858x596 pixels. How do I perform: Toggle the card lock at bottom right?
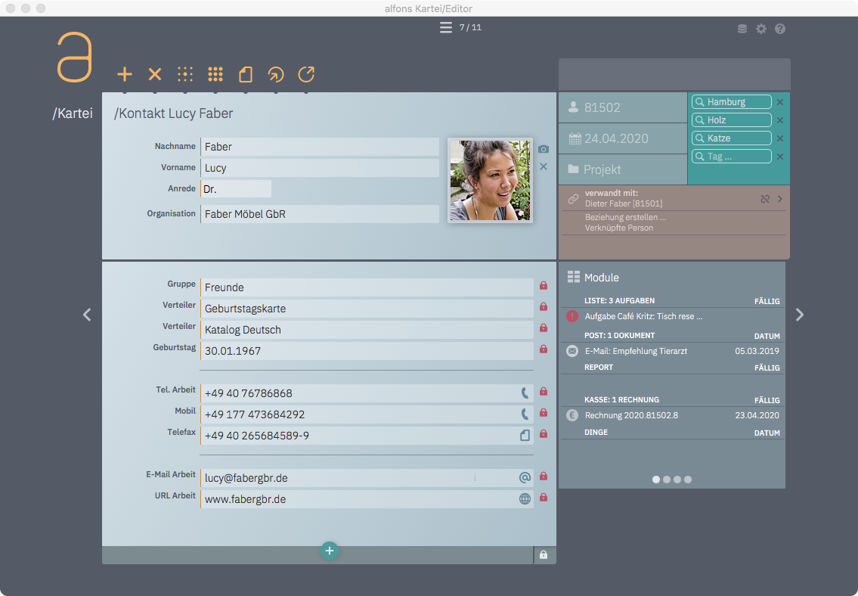point(543,555)
